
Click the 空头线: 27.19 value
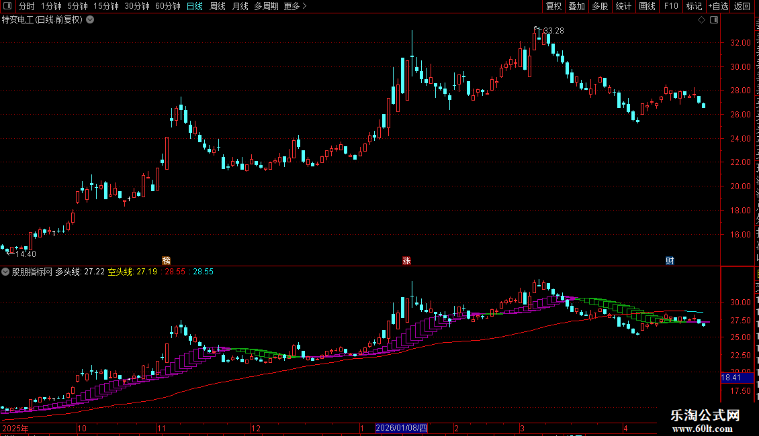point(132,272)
